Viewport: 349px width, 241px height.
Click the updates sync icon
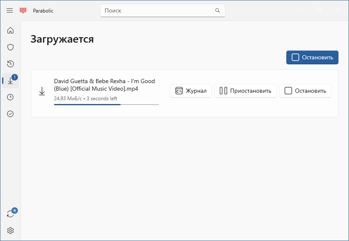click(x=10, y=214)
